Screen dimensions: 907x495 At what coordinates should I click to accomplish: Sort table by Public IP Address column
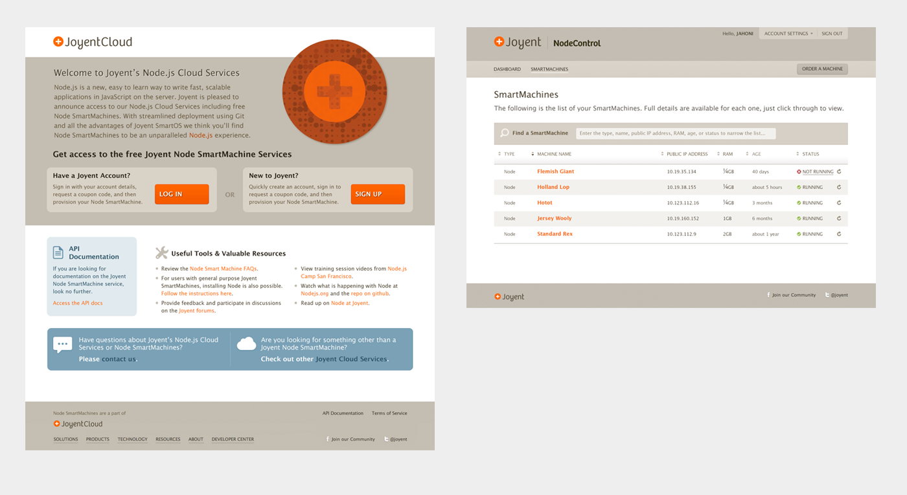pos(685,154)
